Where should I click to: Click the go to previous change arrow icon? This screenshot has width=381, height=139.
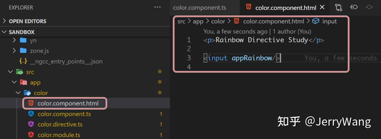pos(354,7)
